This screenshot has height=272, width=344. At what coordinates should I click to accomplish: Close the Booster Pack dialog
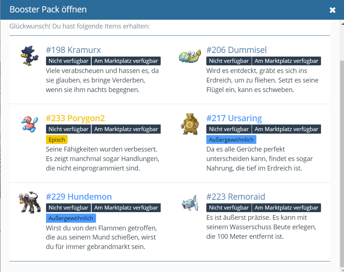click(332, 10)
